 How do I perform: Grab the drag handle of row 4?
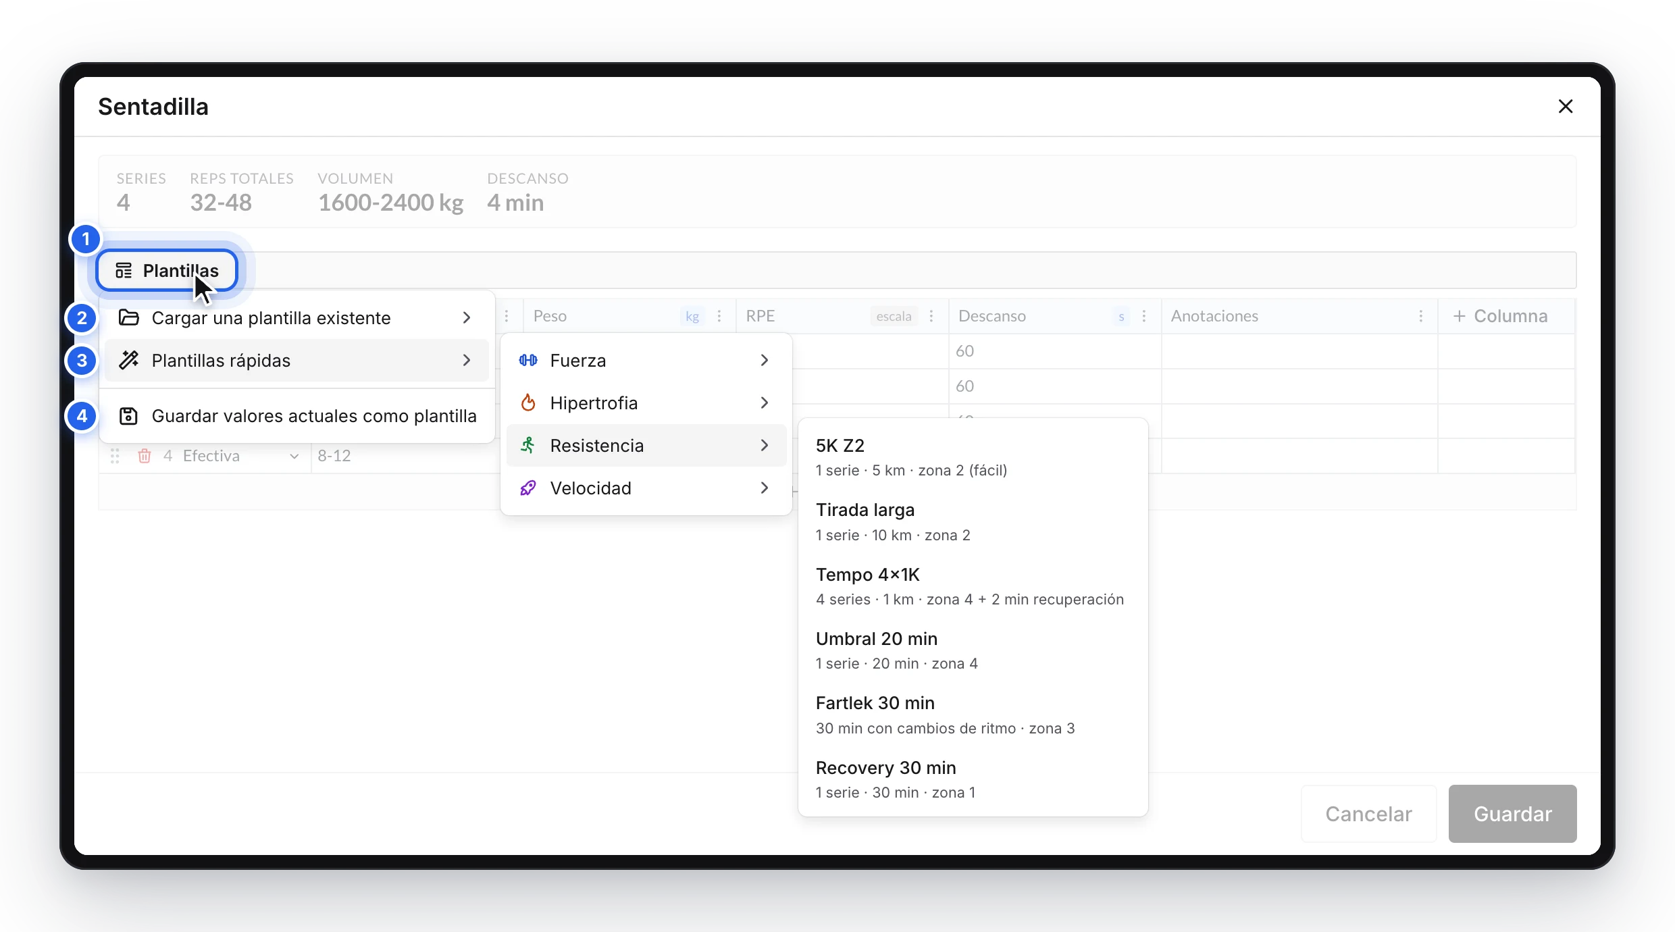click(x=115, y=456)
